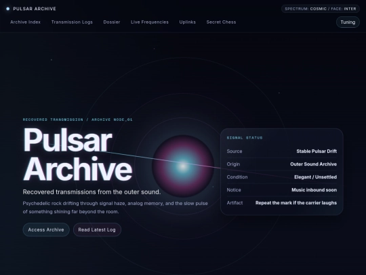The height and width of the screenshot is (275, 366).
Task: Click the Signal Status heading
Action: 245,138
